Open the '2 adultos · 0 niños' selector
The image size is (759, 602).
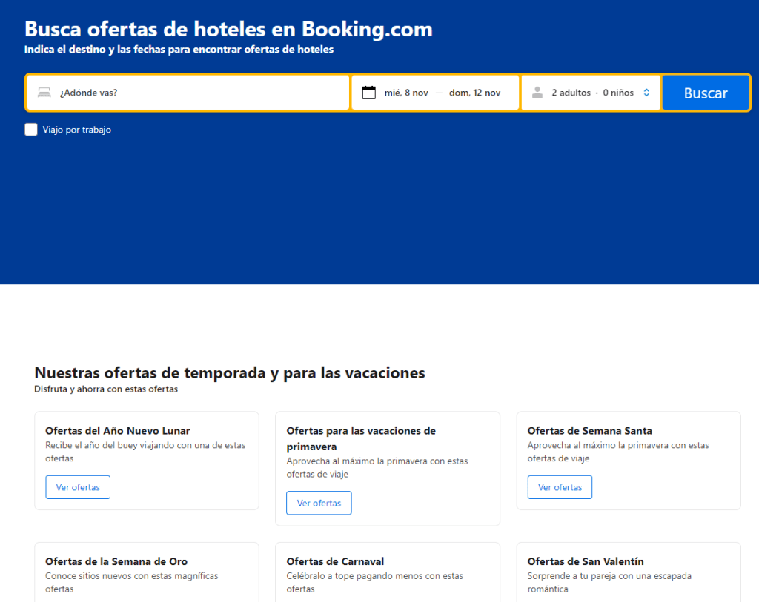click(591, 93)
